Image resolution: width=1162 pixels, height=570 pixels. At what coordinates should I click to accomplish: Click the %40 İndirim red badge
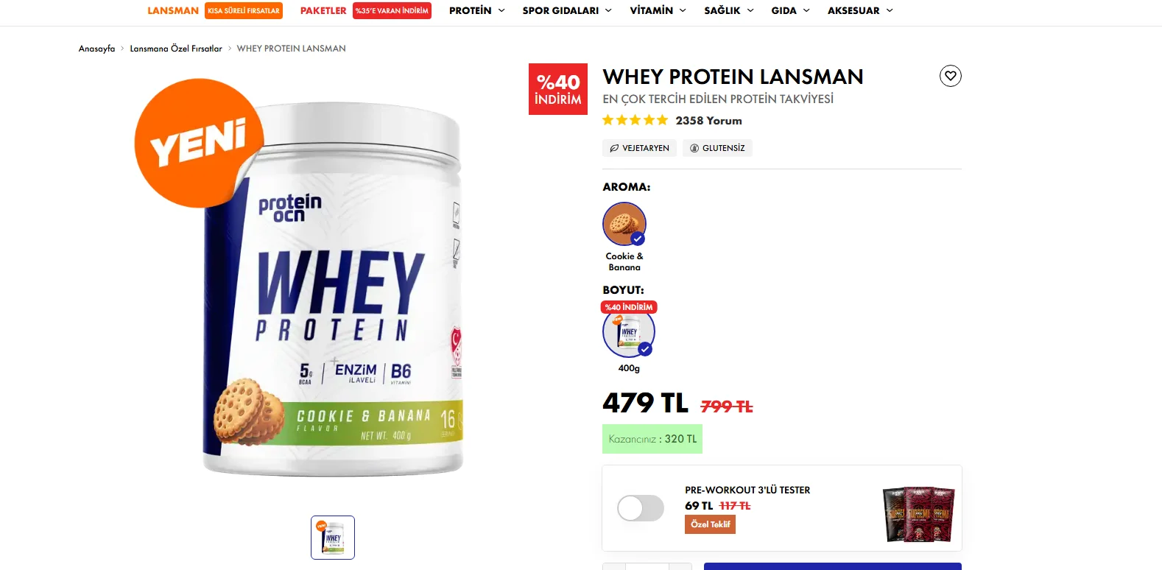pyautogui.click(x=558, y=89)
